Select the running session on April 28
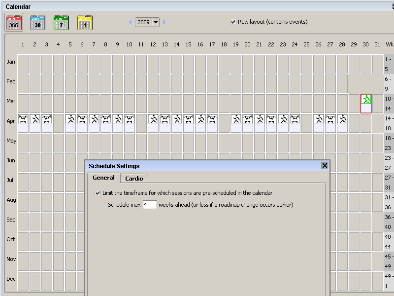394x296 pixels. tap(342, 119)
